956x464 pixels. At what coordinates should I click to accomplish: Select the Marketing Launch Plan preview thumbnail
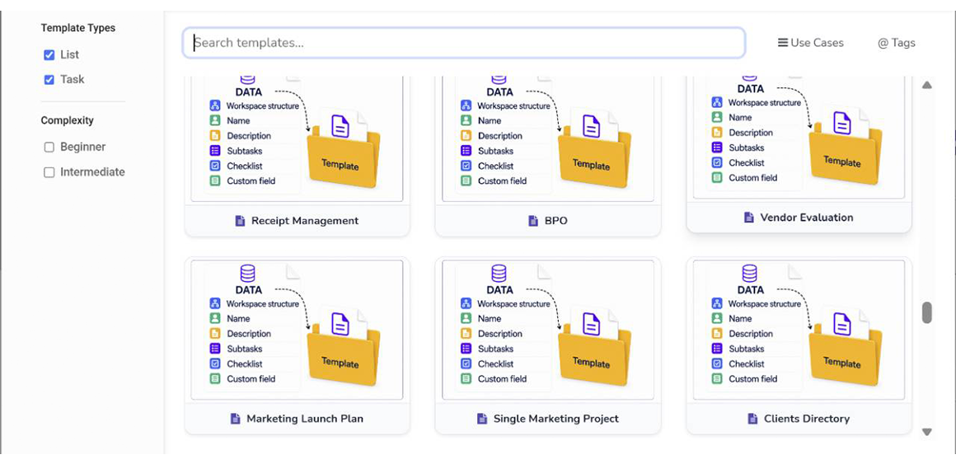298,330
